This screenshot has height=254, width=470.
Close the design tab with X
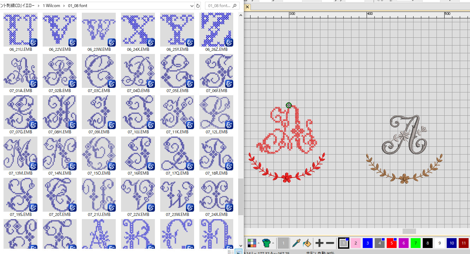(247, 7)
